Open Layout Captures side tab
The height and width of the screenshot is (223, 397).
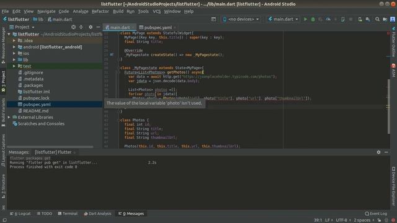pos(3,150)
